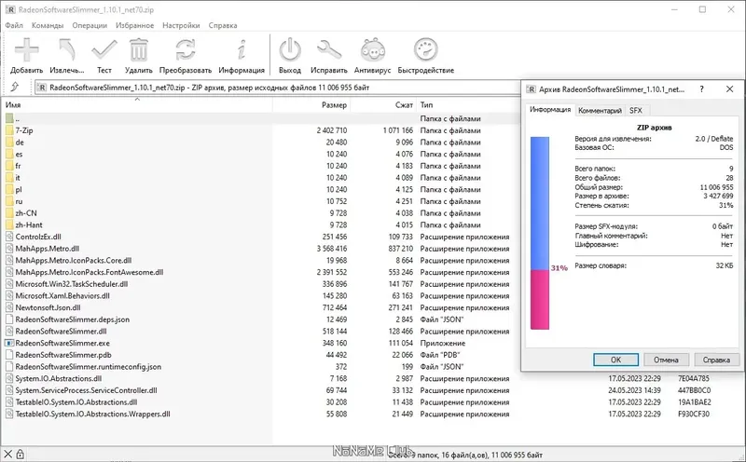Select the Исправить wrench tool
This screenshot has height=462, width=746.
click(329, 49)
